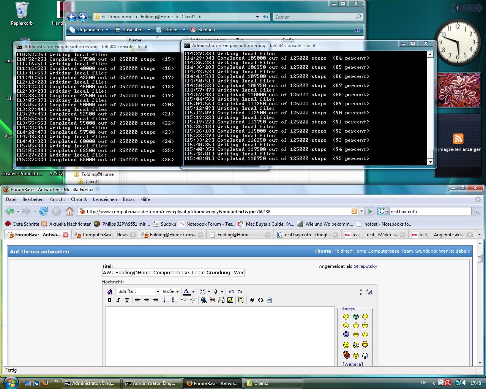The width and height of the screenshot is (486, 389).
Task: Open Papierkorb desktop icon
Action: 22,14
